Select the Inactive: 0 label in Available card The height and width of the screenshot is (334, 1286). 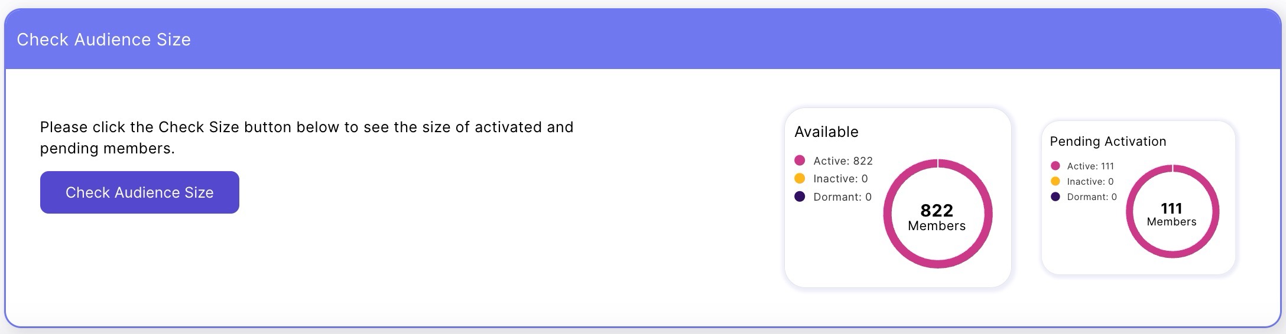pyautogui.click(x=840, y=178)
